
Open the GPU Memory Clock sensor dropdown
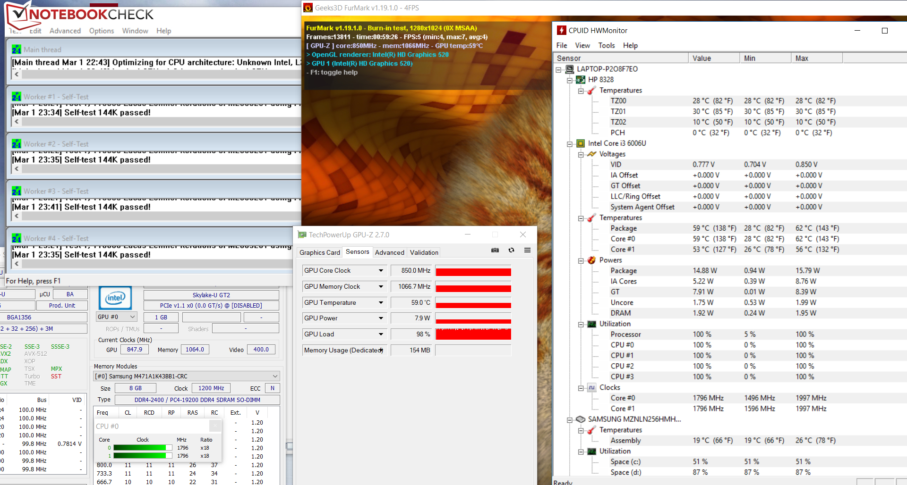[381, 286]
